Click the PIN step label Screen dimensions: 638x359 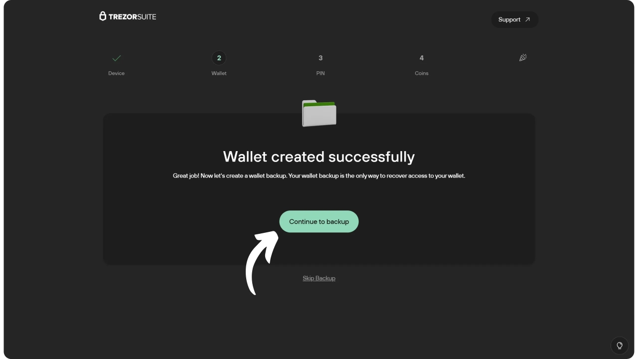(x=320, y=73)
